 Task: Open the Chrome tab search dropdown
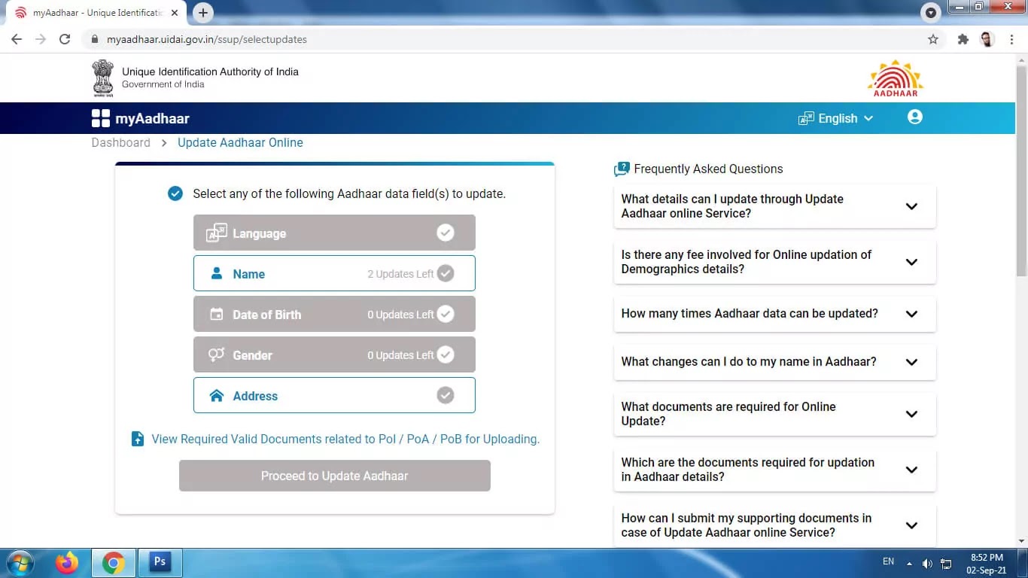pos(931,13)
